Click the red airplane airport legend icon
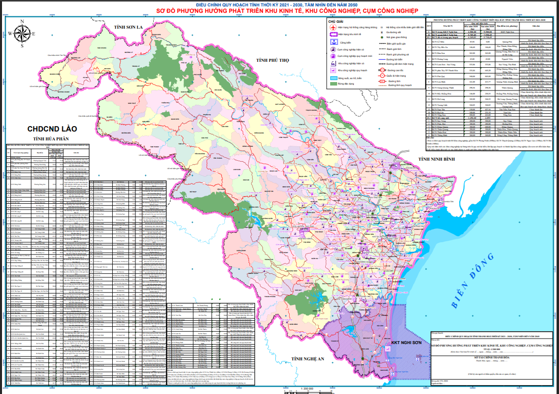The image size is (559, 394). tap(333, 28)
